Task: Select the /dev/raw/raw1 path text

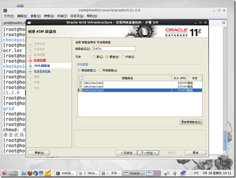Action: (x=94, y=83)
